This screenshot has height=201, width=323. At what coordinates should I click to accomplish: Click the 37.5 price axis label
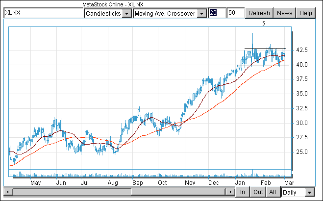(x=301, y=79)
